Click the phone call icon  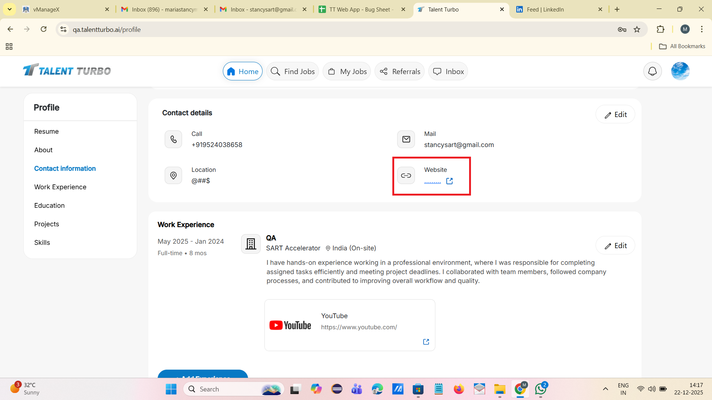coord(173,139)
